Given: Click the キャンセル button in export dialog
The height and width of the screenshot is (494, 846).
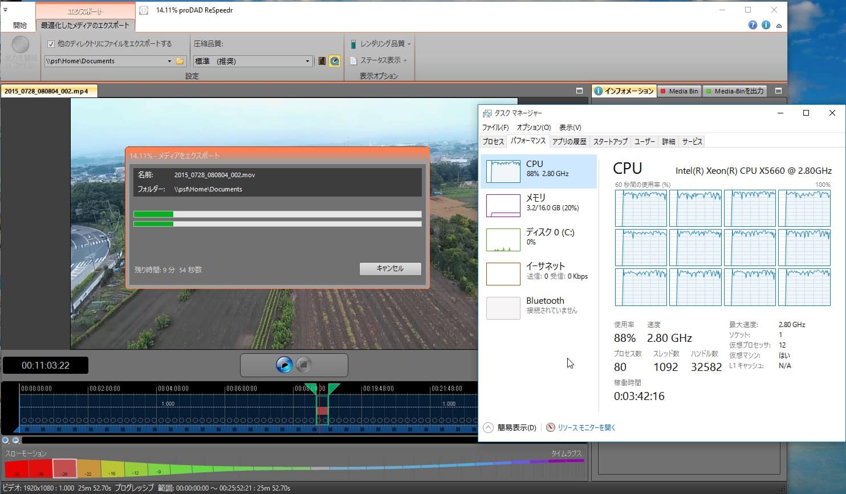Looking at the screenshot, I should pos(390,268).
